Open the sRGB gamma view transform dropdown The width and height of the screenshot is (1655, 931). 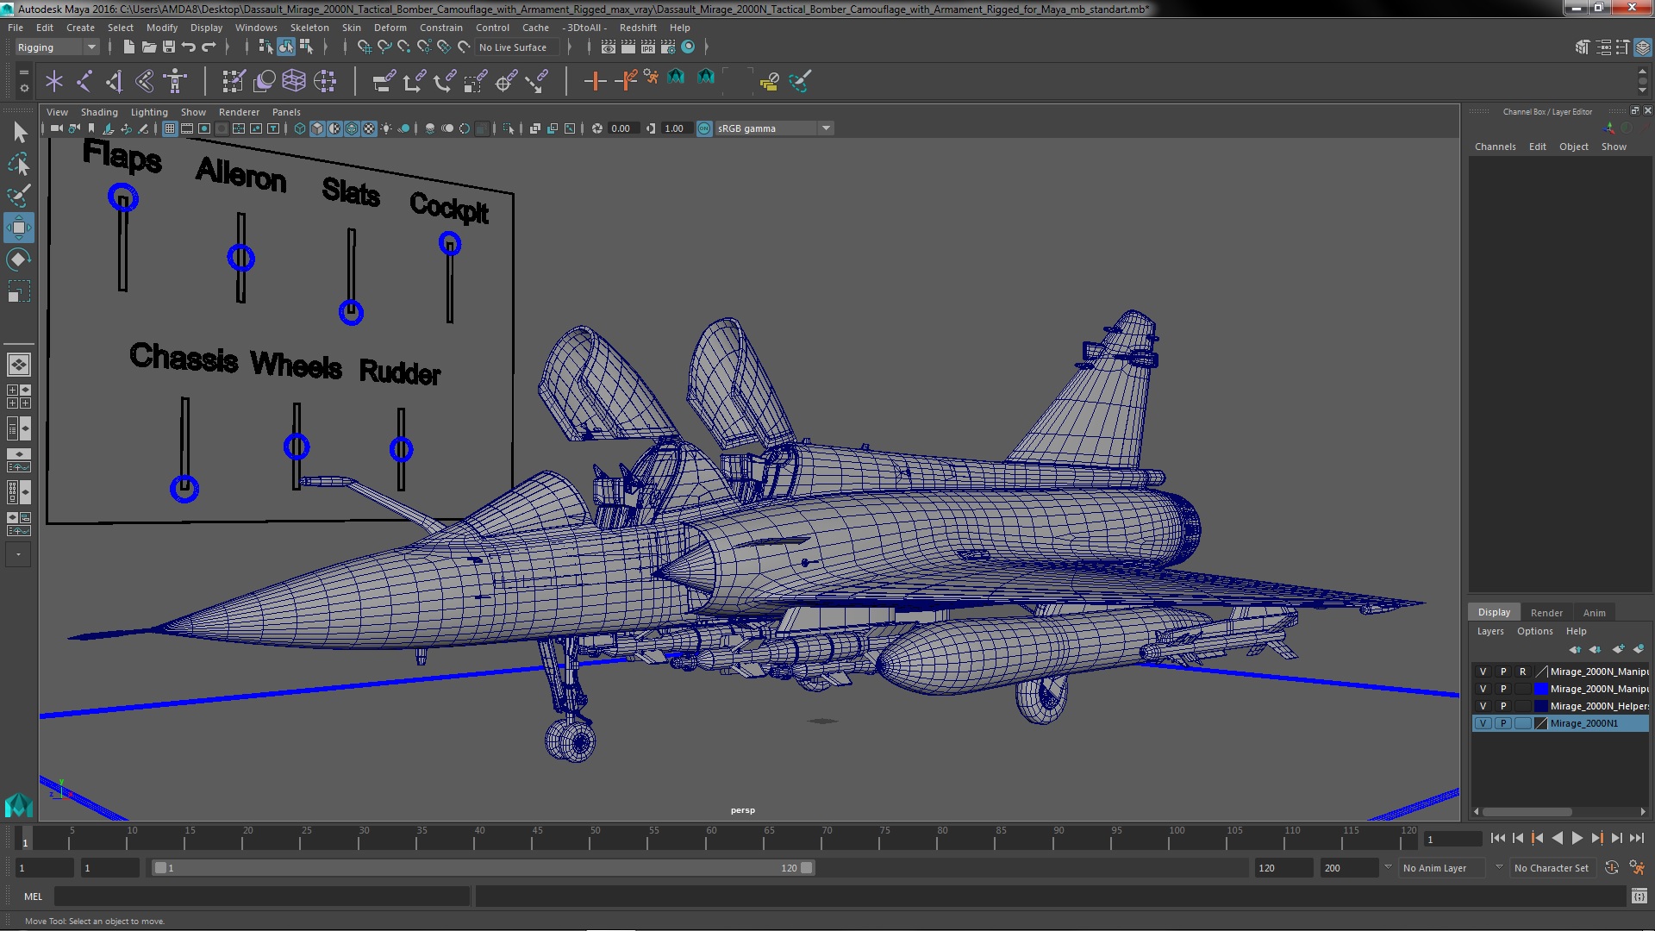pos(774,128)
